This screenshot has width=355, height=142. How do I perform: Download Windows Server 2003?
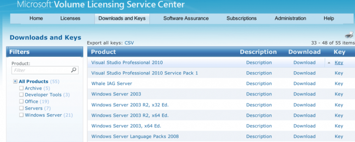(x=305, y=94)
